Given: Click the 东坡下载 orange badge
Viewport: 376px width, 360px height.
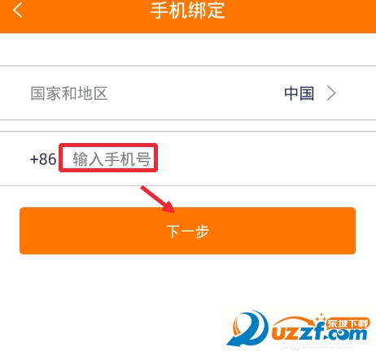Looking at the screenshot, I should coord(348,323).
